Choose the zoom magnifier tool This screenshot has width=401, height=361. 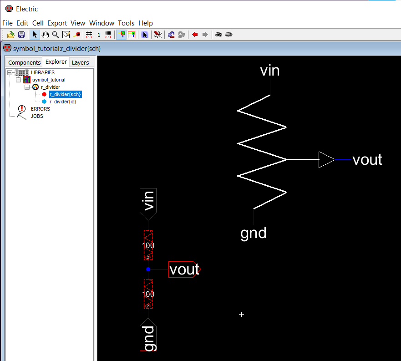coord(56,35)
